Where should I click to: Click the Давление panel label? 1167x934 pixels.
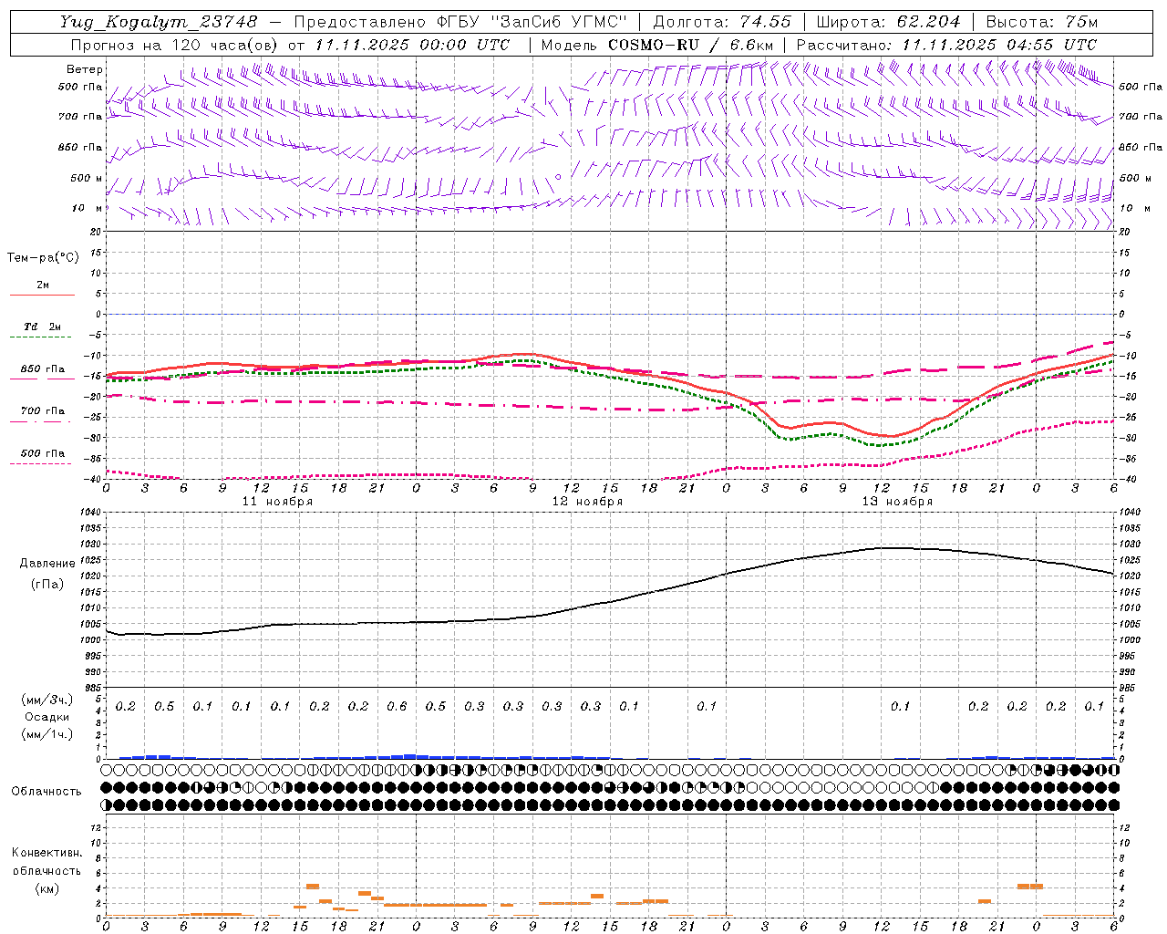pyautogui.click(x=47, y=564)
